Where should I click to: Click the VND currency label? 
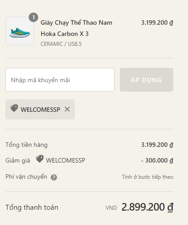111,208
